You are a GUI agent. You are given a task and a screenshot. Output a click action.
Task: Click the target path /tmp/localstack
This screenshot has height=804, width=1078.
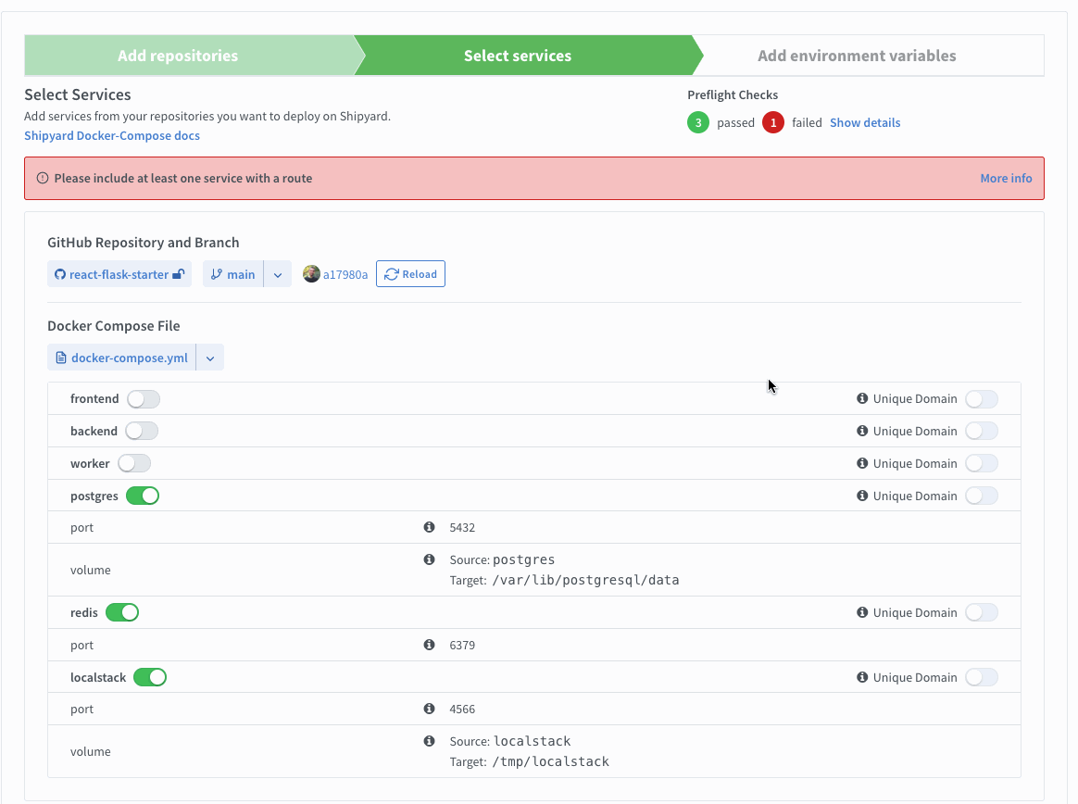coord(551,761)
